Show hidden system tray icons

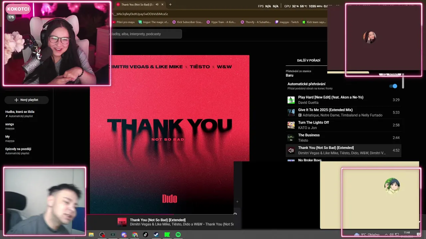pyautogui.click(x=386, y=235)
